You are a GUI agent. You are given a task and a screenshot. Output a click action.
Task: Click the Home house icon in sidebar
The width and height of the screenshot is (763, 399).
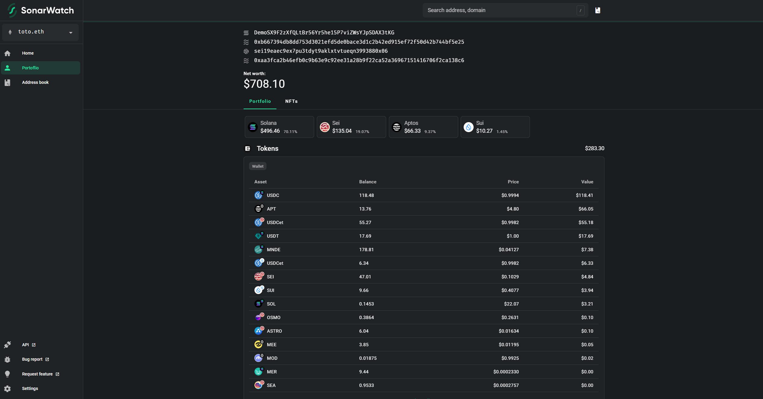[x=8, y=53]
